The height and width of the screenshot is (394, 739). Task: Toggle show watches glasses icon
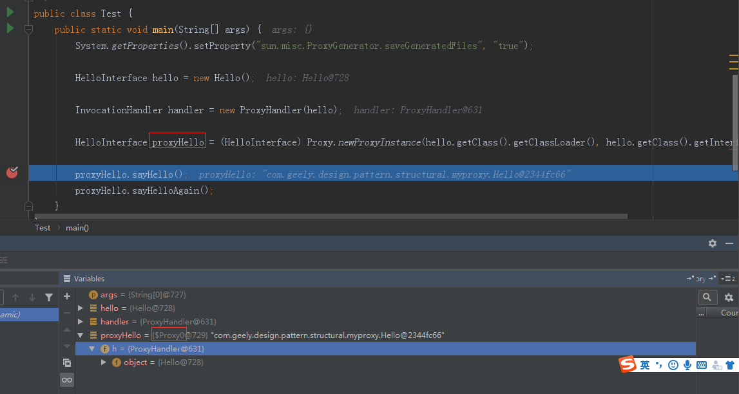pyautogui.click(x=67, y=380)
